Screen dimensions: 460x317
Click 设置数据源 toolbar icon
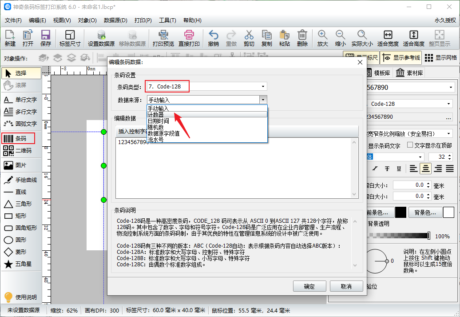[x=101, y=38]
